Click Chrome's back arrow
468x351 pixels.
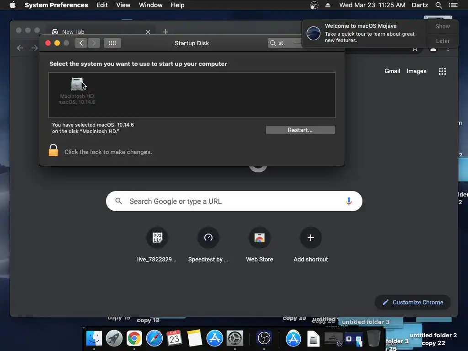[20, 48]
